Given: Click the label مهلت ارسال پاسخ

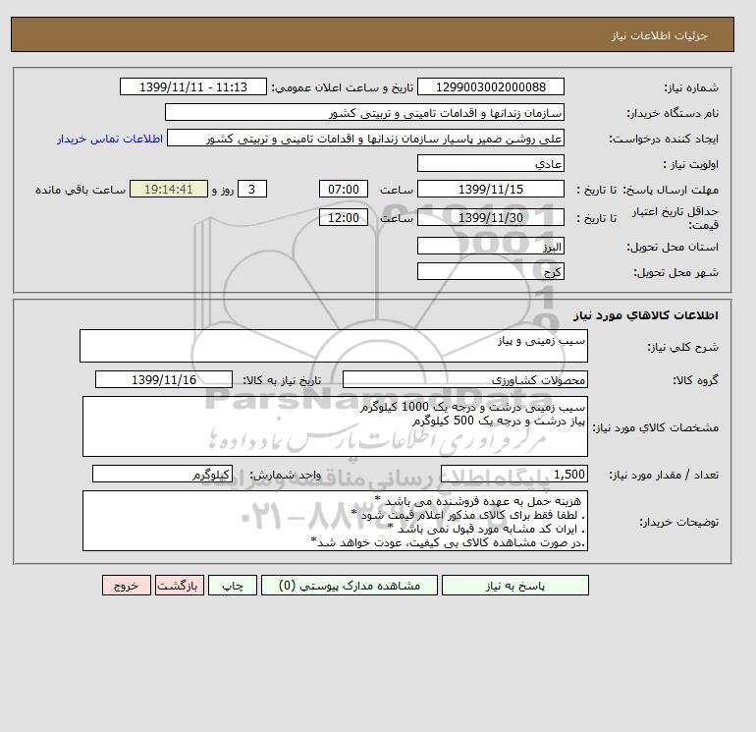Looking at the screenshot, I should point(671,190).
